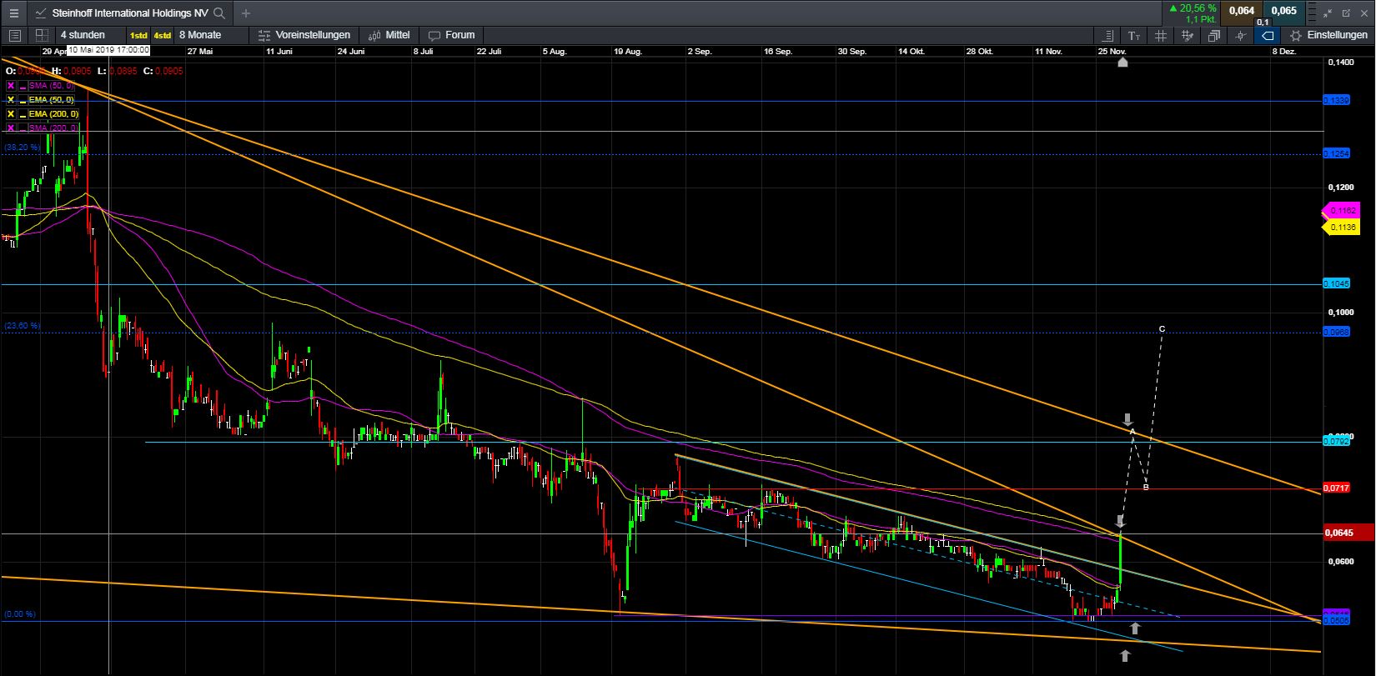Toggle the chart grid icon
This screenshot has height=676, width=1376.
pos(1161,36)
